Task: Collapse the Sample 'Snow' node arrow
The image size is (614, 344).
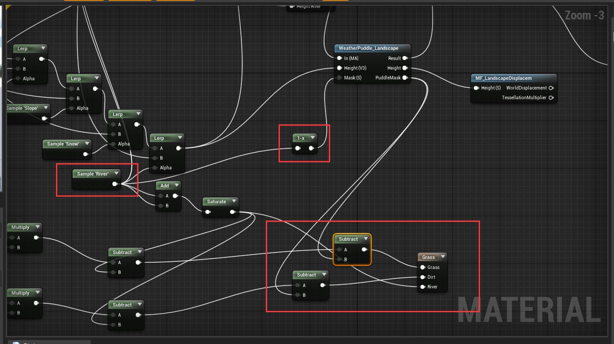Action: [87, 143]
